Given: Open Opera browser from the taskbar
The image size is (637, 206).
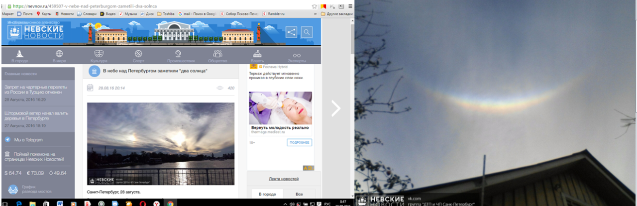Looking at the screenshot, I should tap(142, 203).
